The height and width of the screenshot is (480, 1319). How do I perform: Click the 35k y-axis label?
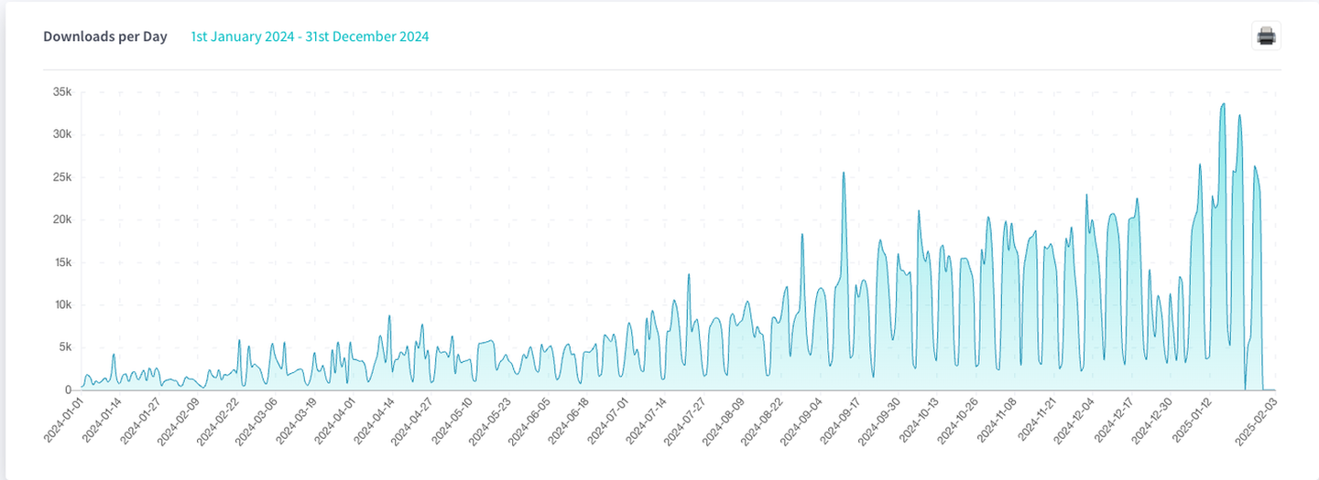(x=62, y=92)
